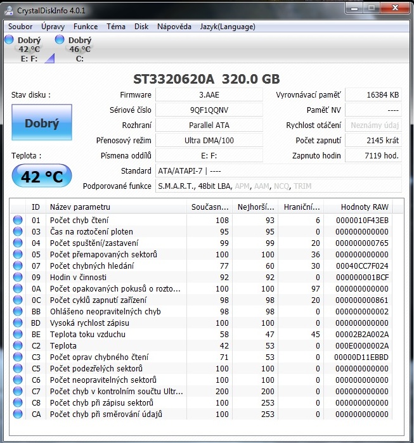Click the blue status orb for disk C:
Screen dimensions: 414x443
[60, 39]
